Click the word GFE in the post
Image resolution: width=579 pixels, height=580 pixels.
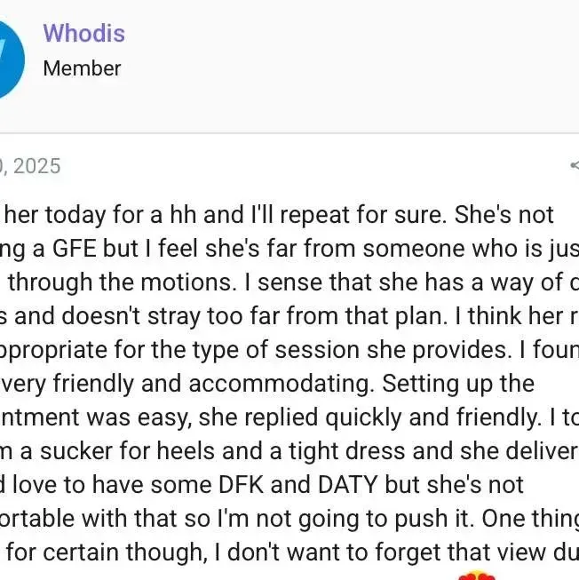click(x=75, y=248)
